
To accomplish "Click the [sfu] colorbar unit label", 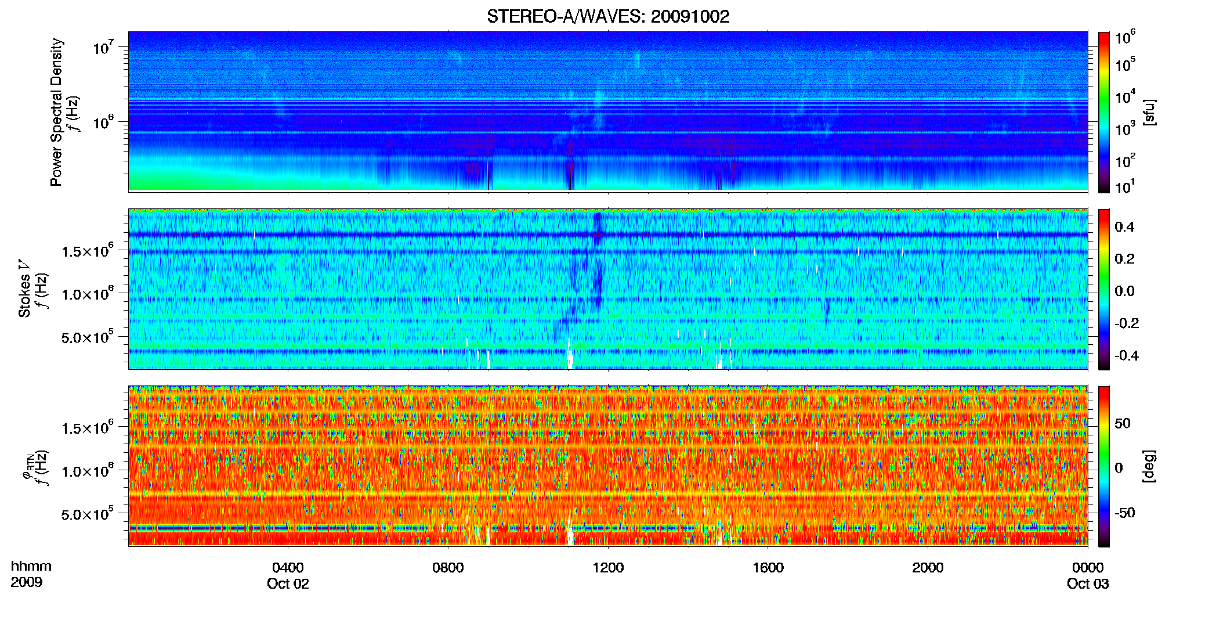I will (x=1149, y=112).
